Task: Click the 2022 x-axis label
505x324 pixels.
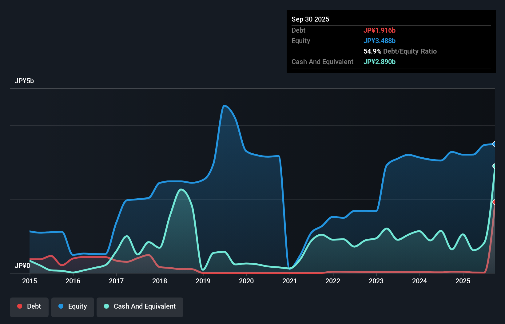Action: click(333, 281)
